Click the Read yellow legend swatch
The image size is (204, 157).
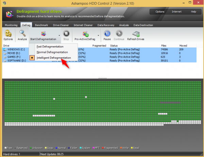(132, 148)
